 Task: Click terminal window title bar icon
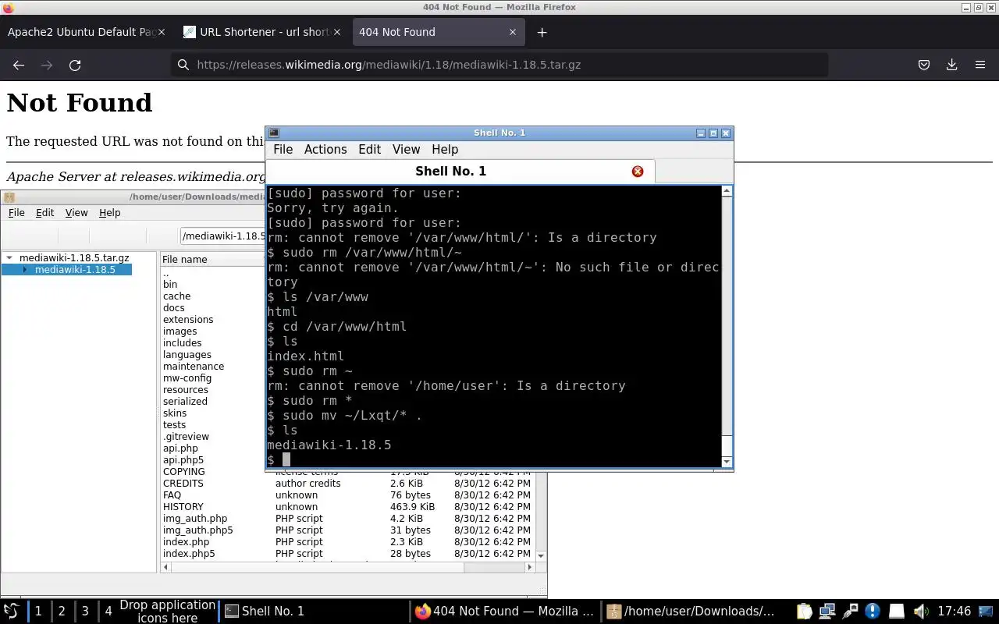274,133
